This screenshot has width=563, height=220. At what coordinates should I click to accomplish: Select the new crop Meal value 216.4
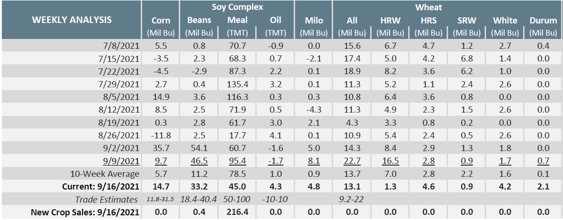click(237, 212)
